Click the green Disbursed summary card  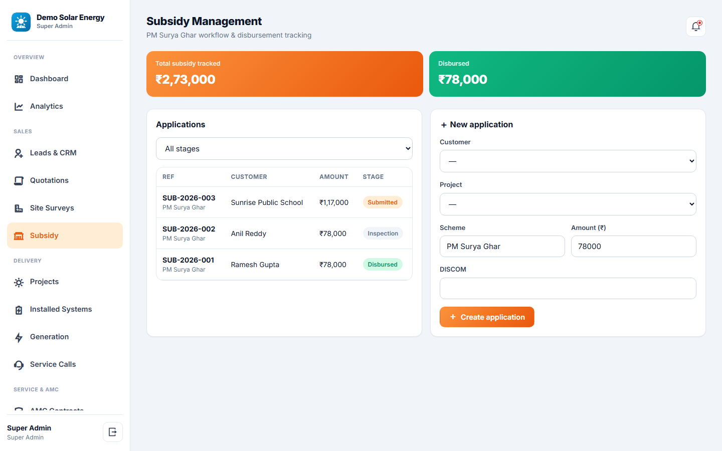click(568, 74)
